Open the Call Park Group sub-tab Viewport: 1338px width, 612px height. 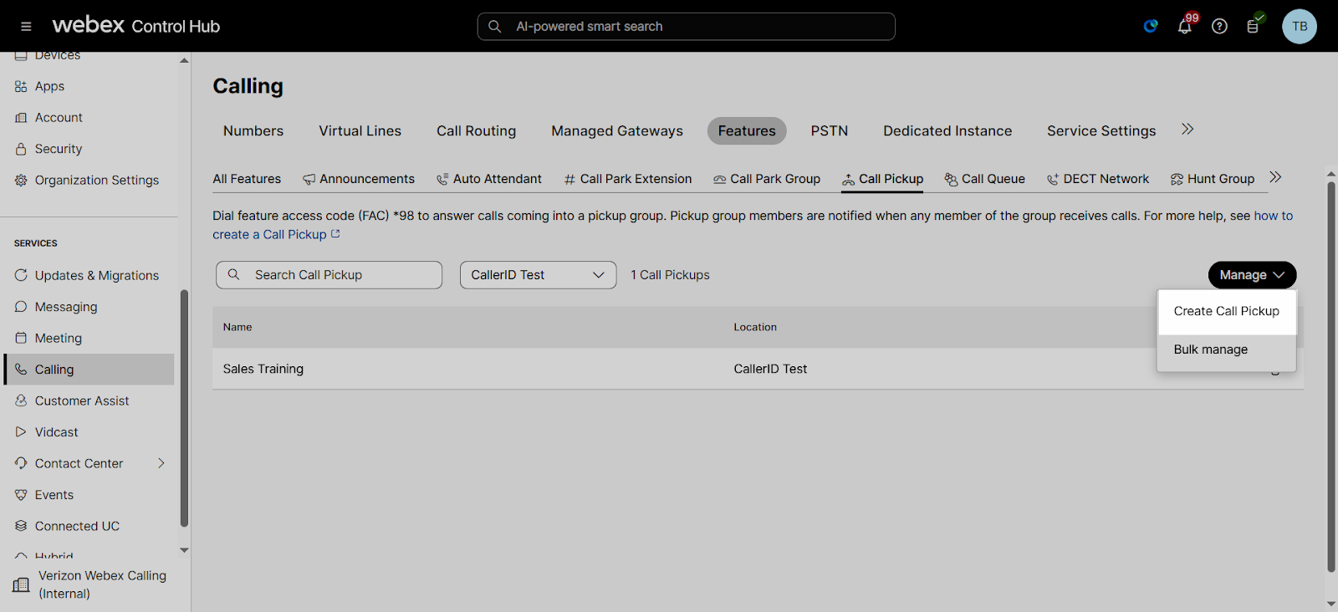click(x=767, y=179)
